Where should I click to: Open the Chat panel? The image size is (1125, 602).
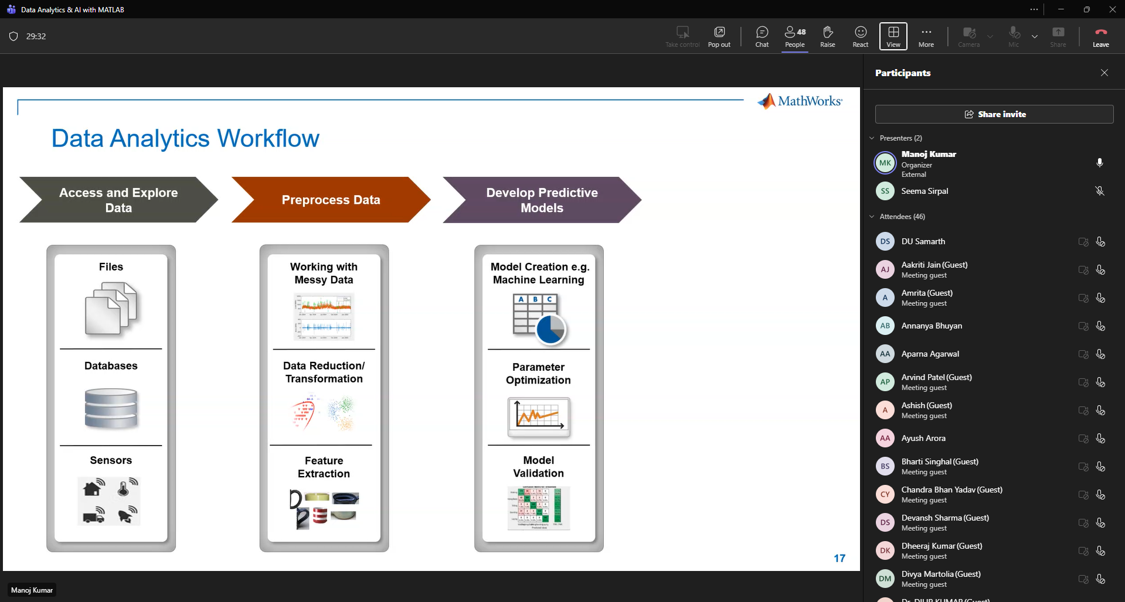(762, 36)
